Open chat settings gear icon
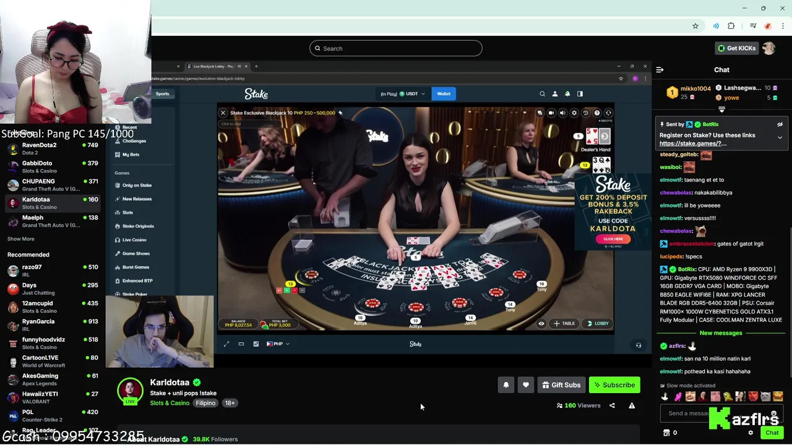This screenshot has height=445, width=792. tap(751, 433)
